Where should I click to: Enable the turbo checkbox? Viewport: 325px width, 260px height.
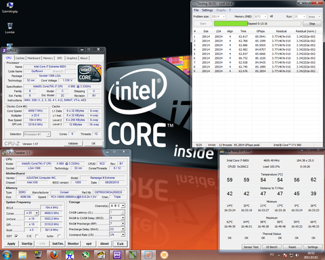click(59, 236)
